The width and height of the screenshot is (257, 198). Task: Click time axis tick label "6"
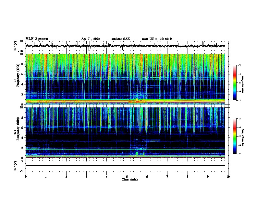pyautogui.click(x=147, y=177)
